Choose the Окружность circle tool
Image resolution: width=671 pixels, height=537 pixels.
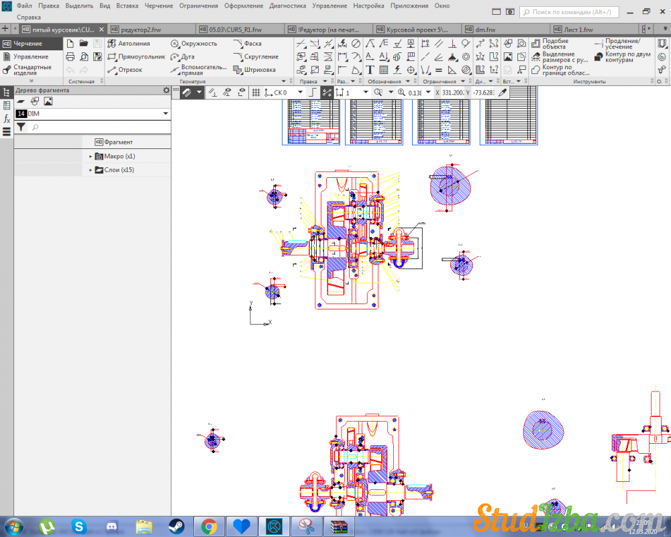click(193, 44)
